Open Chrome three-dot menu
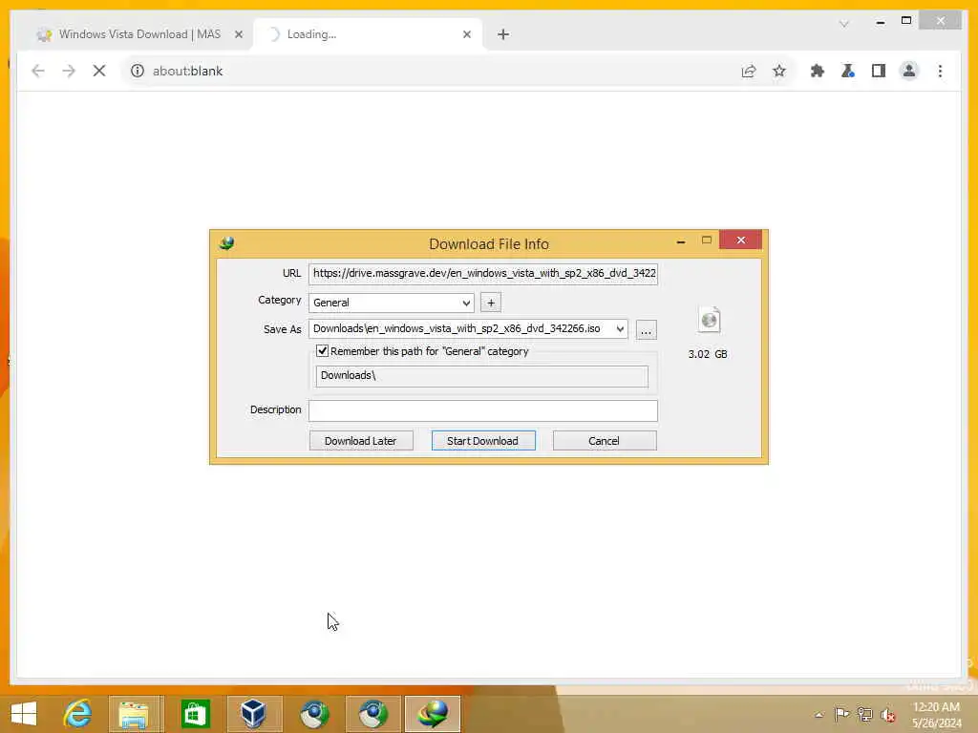Screen dimensions: 978x733 pos(940,71)
